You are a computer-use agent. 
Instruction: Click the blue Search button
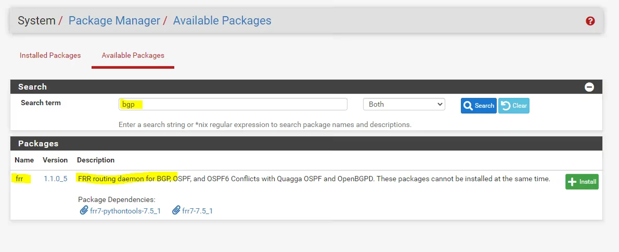(479, 106)
